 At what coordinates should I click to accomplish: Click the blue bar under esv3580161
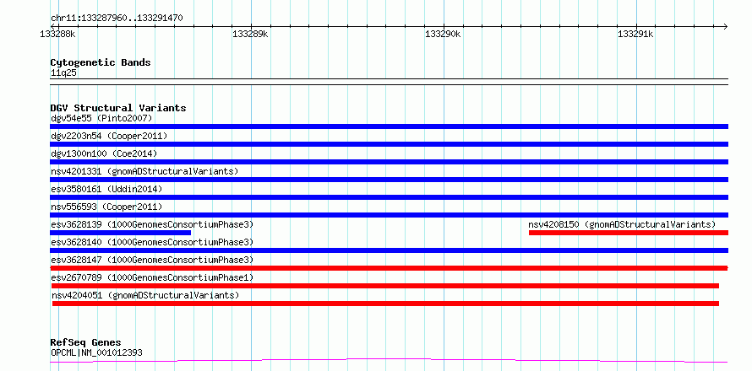(x=389, y=197)
